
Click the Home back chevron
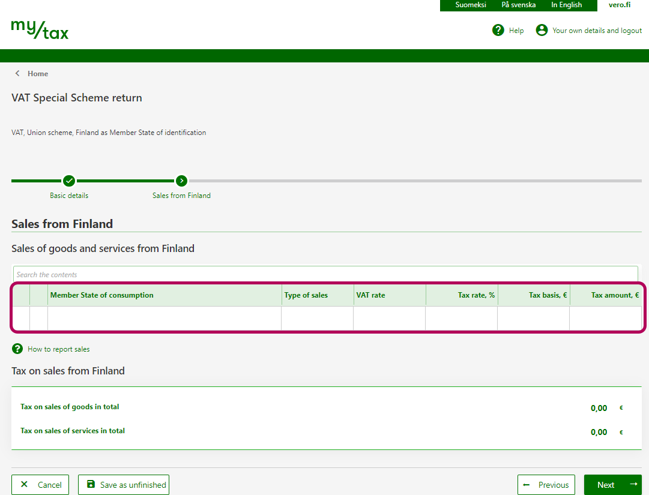pyautogui.click(x=17, y=73)
